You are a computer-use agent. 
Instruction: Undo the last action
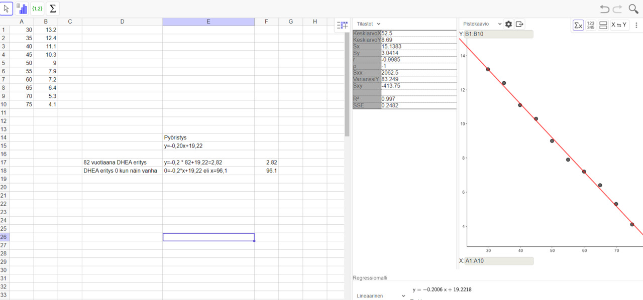point(604,9)
